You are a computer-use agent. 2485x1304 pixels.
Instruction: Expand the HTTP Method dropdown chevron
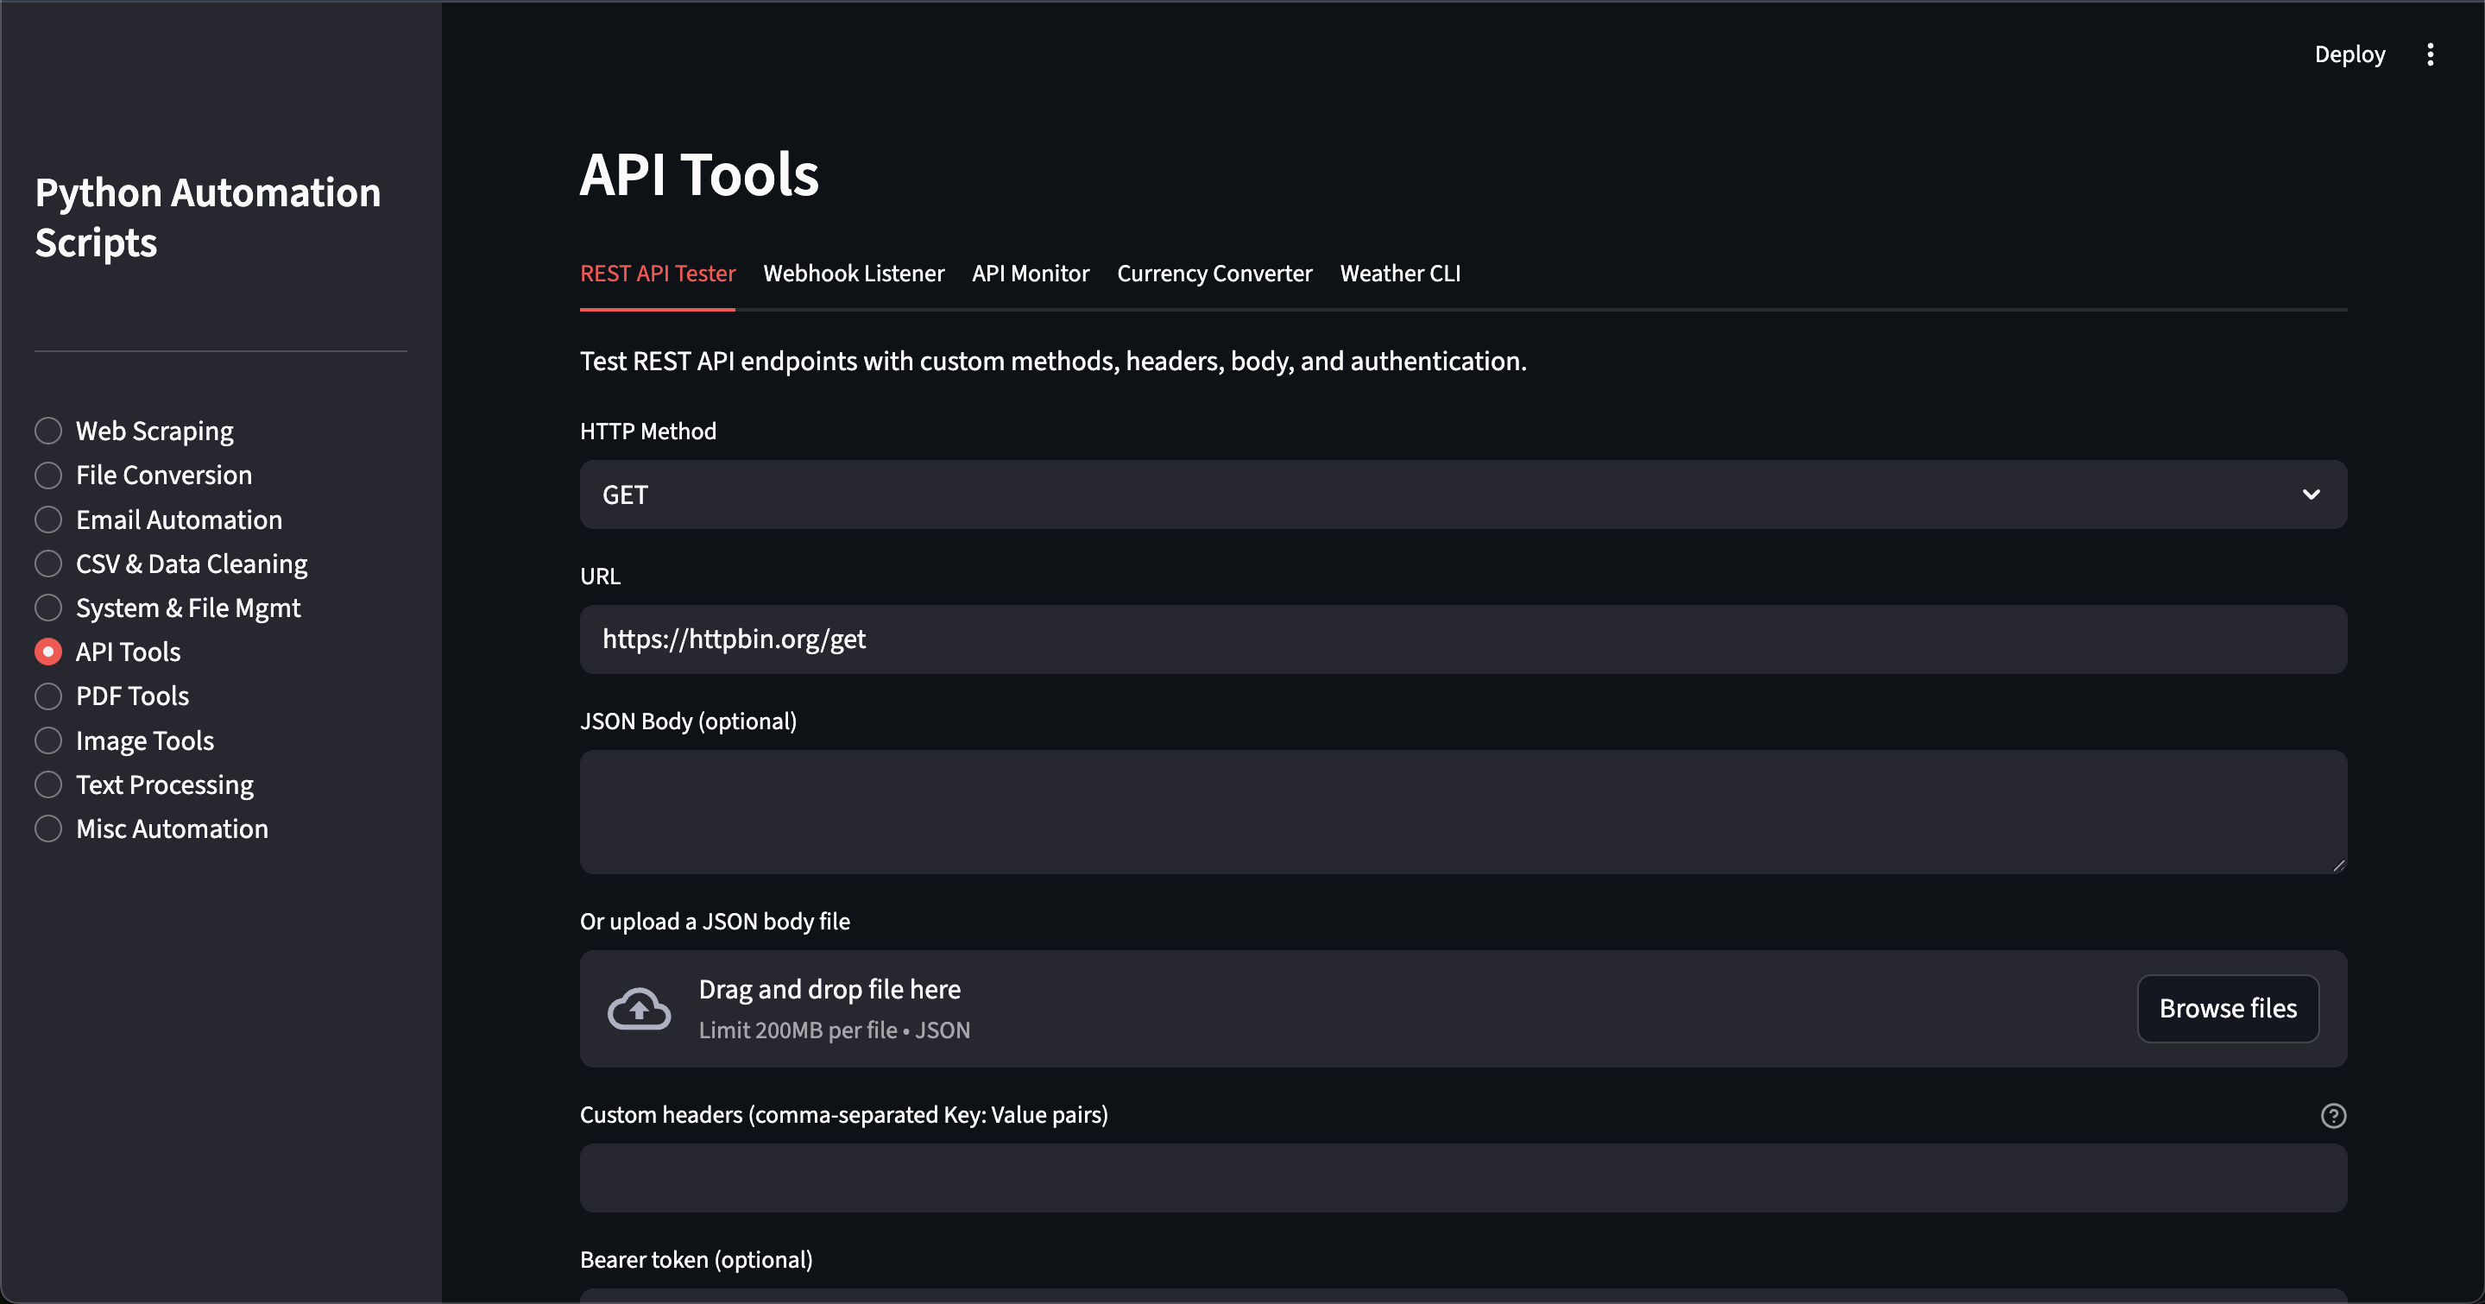(2311, 495)
